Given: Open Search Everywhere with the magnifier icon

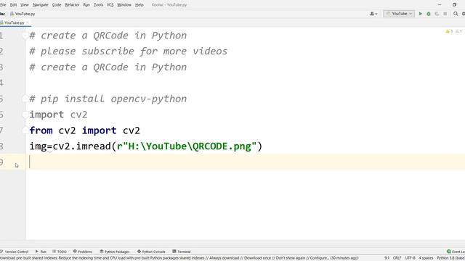Looking at the screenshot, I should pos(456,14).
